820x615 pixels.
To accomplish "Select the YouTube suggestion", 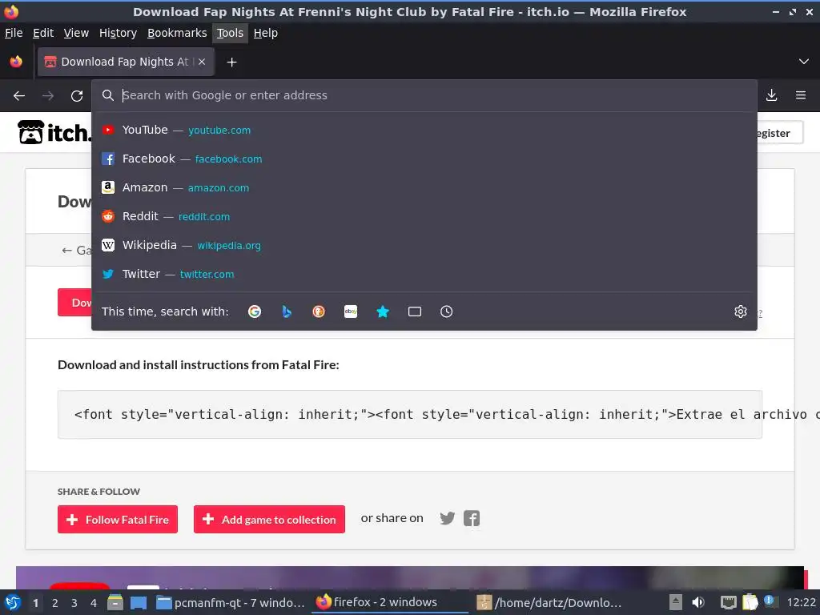I will [x=424, y=131].
